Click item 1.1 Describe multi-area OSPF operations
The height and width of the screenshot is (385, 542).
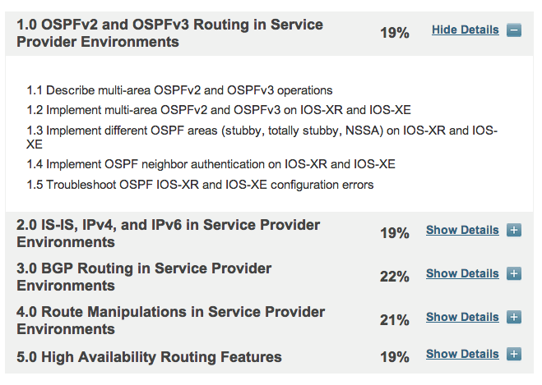179,90
